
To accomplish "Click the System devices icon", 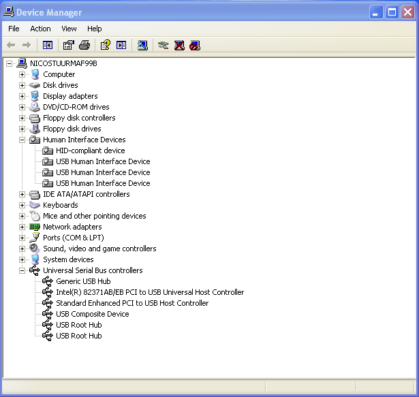I will [35, 259].
